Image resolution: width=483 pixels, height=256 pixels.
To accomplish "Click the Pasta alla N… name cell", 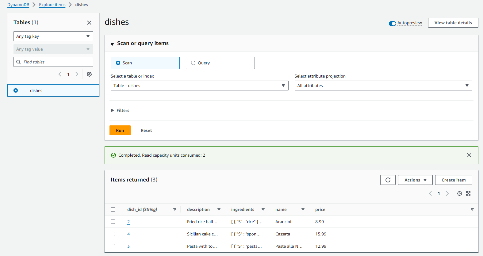I will tap(289, 246).
